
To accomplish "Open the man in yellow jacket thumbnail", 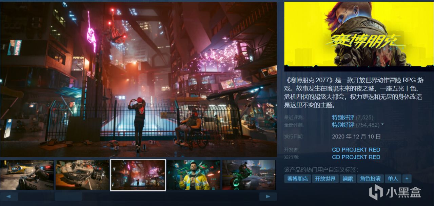I will click(x=194, y=175).
